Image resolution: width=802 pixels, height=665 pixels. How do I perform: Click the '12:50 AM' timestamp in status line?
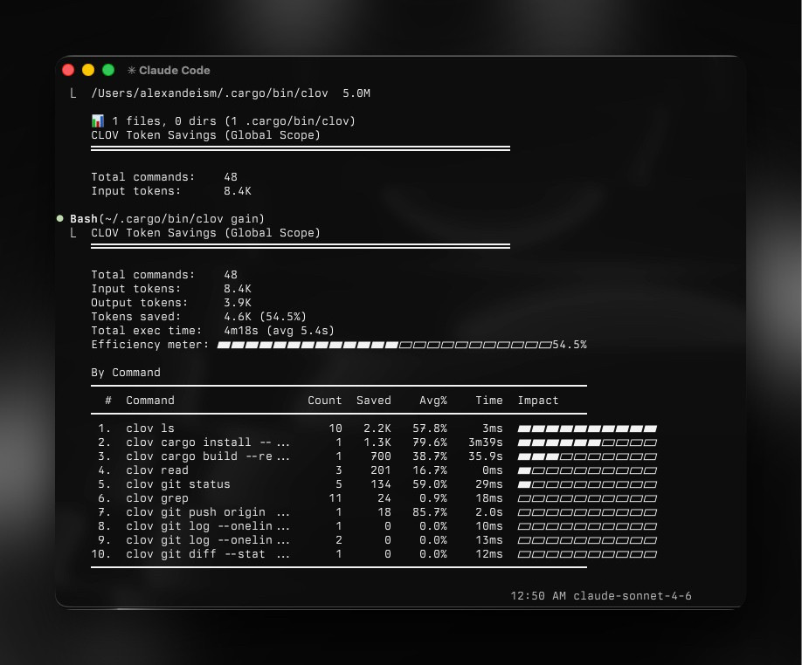tap(538, 595)
